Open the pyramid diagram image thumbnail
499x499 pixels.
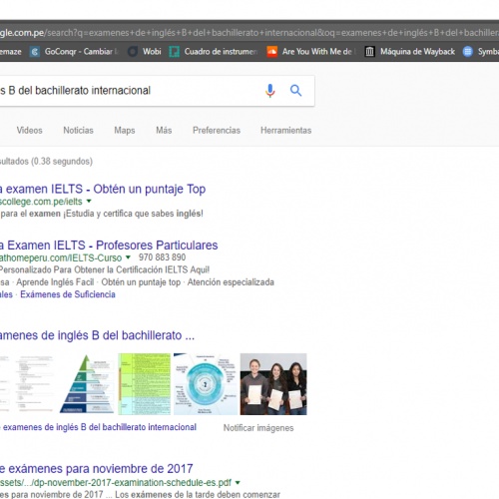(x=87, y=384)
